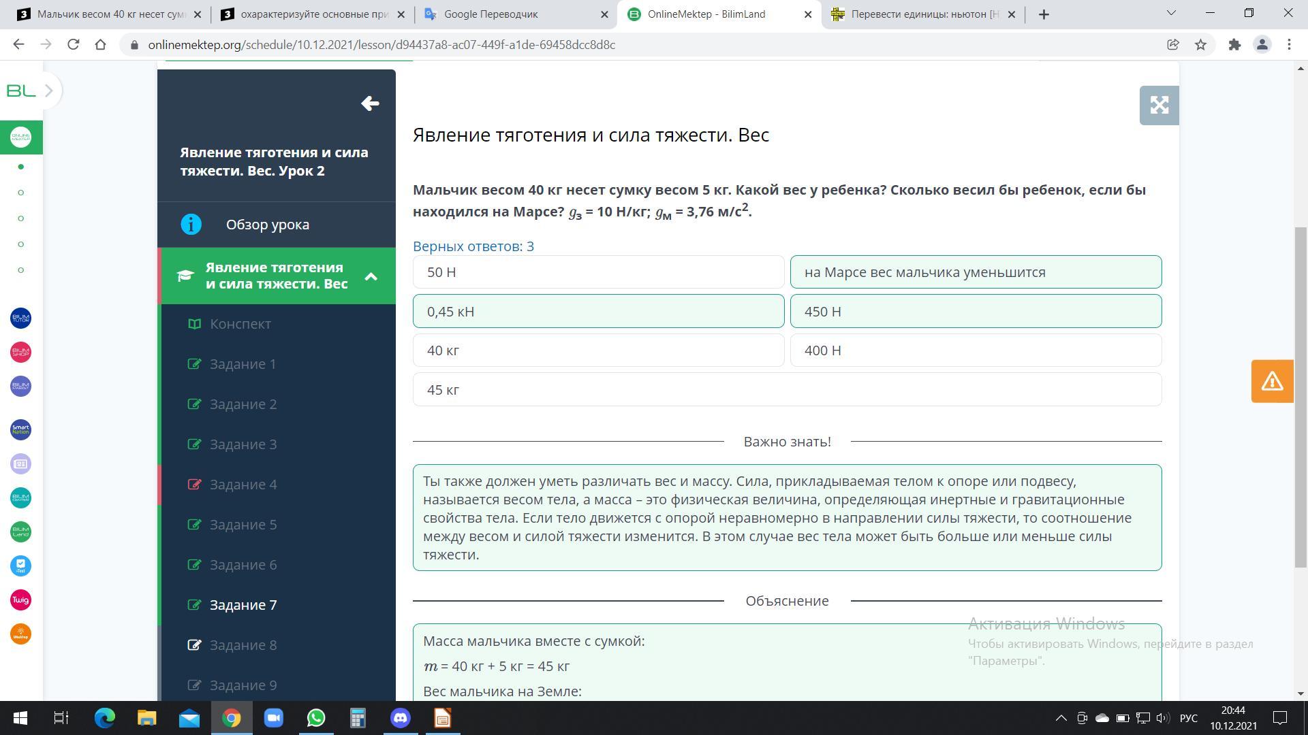Viewport: 1308px width, 735px height.
Task: Click the page vertical scrollbar thumb
Action: (1301, 397)
